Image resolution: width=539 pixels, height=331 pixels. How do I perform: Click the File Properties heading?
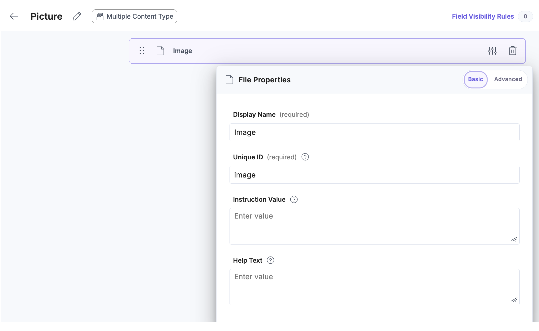pyautogui.click(x=264, y=80)
